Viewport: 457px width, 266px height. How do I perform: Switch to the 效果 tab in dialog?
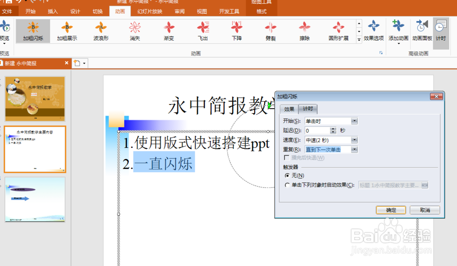click(290, 109)
